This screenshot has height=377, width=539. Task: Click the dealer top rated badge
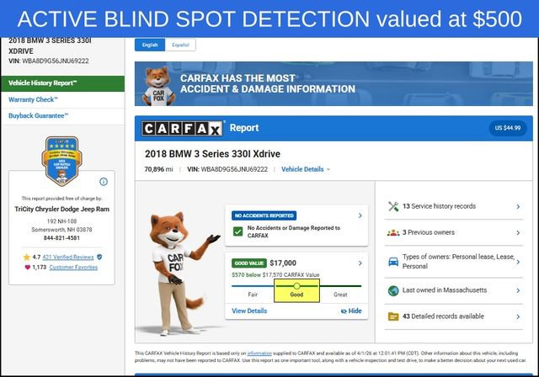[x=61, y=159]
